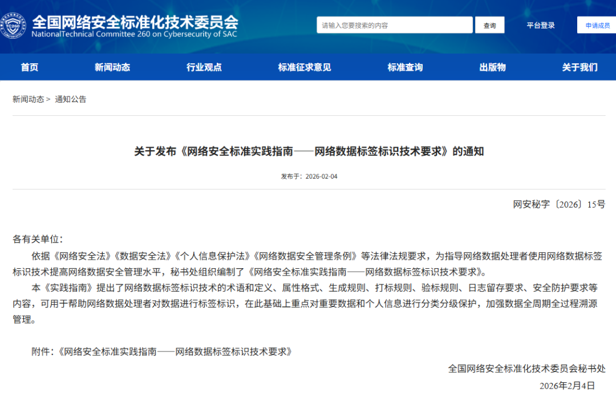Click the paragraph beginning 本《实践指南》提出了
The width and height of the screenshot is (616, 408).
(x=305, y=304)
